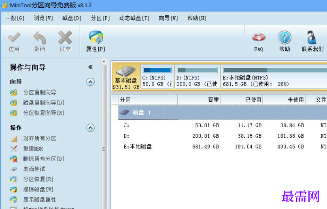Click the 50.01 GB capacity cell

tap(207, 126)
